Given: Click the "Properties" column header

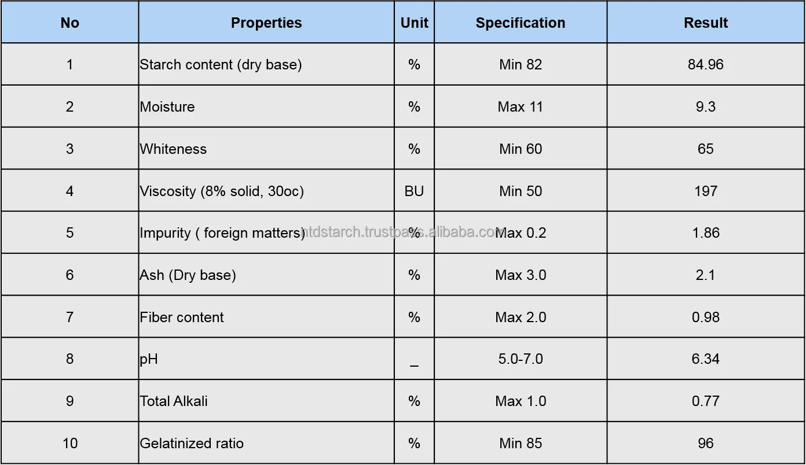Looking at the screenshot, I should pos(266,23).
